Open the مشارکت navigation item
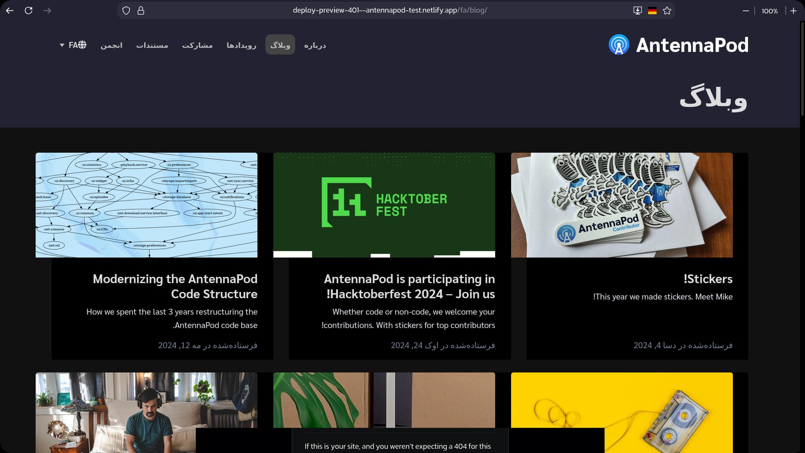The height and width of the screenshot is (453, 805). click(x=197, y=45)
